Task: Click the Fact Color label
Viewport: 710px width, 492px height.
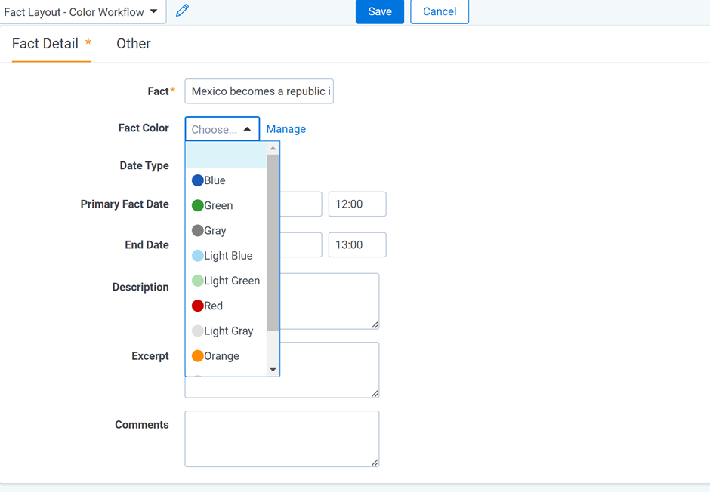Action: pos(144,128)
